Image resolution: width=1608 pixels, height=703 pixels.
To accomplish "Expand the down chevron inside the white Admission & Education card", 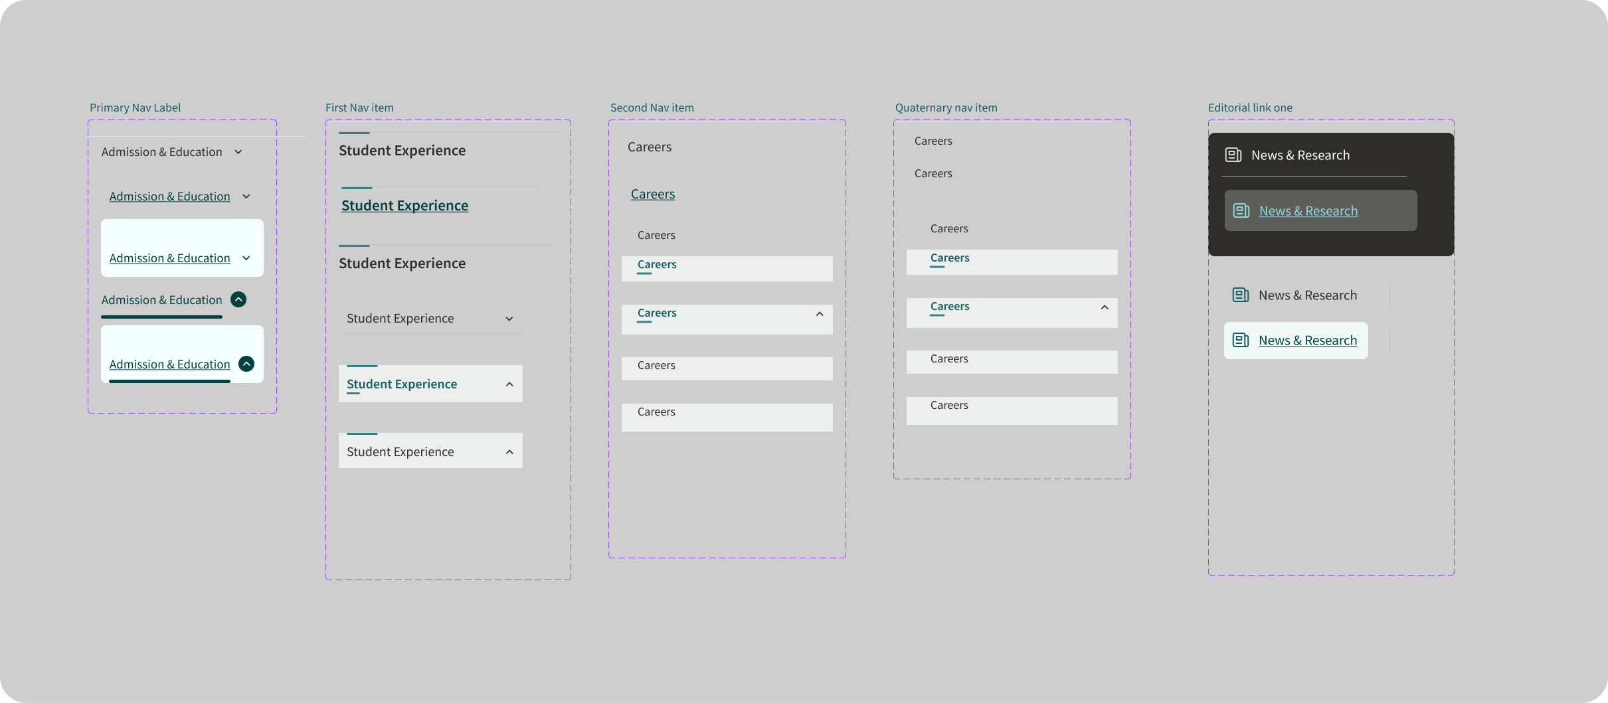I will tap(246, 258).
